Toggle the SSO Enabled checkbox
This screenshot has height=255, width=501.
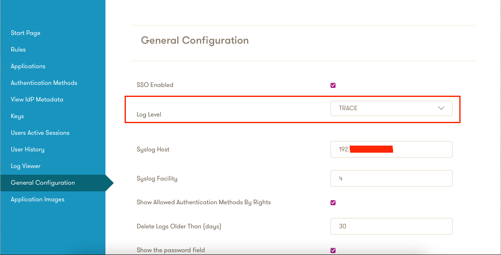click(x=333, y=85)
